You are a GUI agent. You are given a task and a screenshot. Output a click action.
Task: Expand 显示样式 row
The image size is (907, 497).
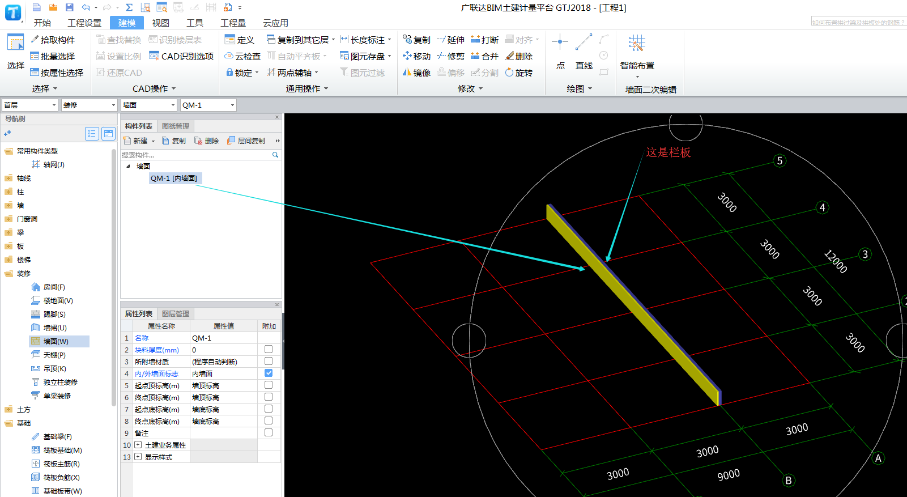coord(138,457)
